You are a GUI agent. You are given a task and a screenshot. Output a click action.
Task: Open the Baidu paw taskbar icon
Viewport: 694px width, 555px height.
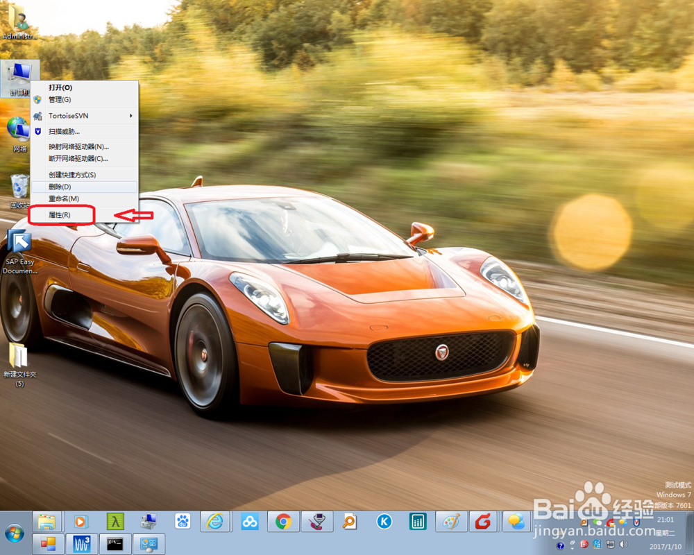tap(183, 522)
